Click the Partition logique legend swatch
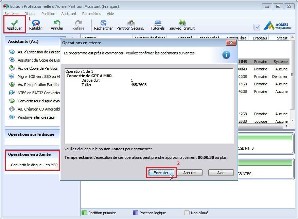298x219 pixels. click(x=136, y=213)
